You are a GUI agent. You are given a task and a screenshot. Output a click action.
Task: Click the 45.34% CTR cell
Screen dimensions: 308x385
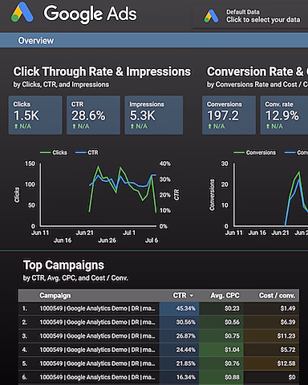[179, 309]
